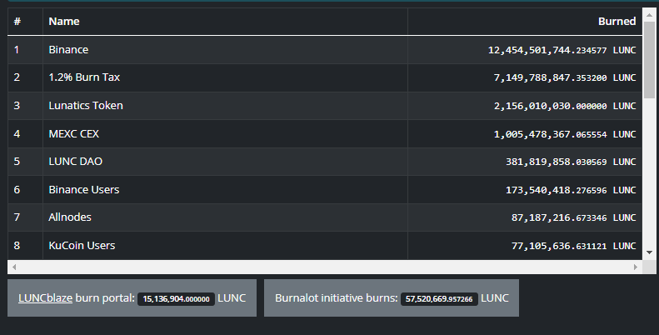Select the 'KuCoin Users' name cell
The image size is (659, 335).
(x=225, y=246)
